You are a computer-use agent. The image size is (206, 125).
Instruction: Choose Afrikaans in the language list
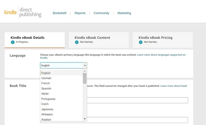(47, 114)
